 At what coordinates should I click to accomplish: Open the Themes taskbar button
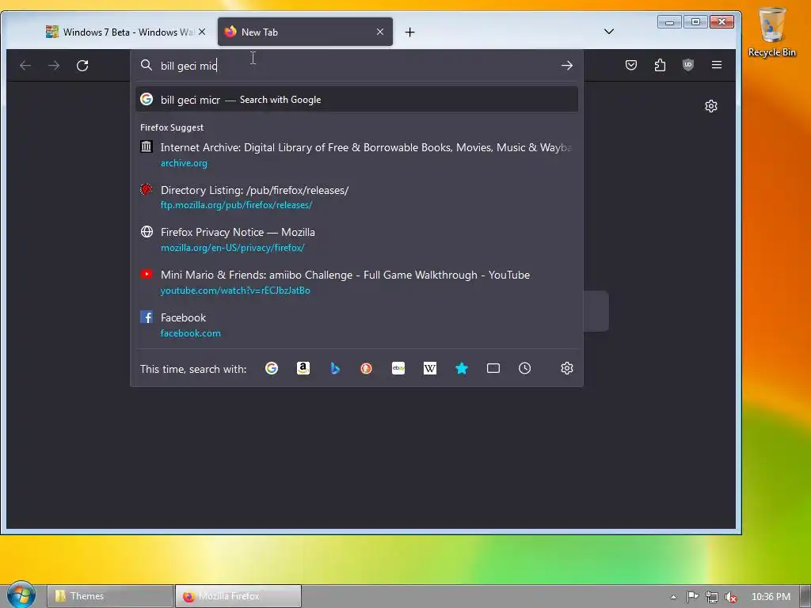[x=110, y=596]
